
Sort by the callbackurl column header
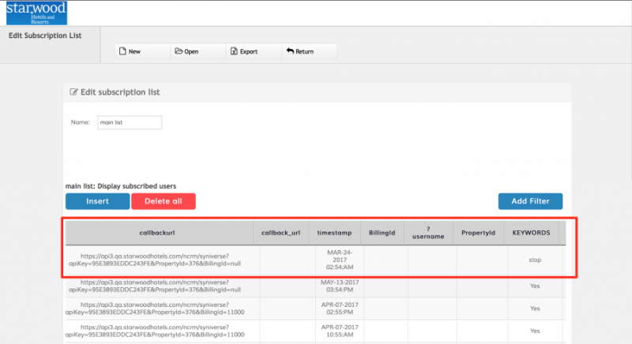tap(162, 234)
